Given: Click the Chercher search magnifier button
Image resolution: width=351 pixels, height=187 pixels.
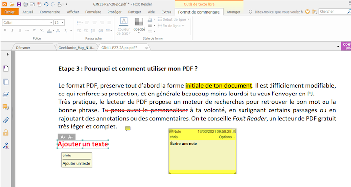Looking at the screenshot, I should [x=349, y=11].
